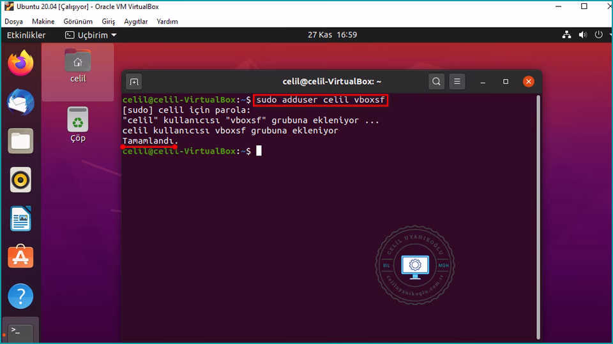Click the line with "vboxsf" grubuna ekleniyor ...
613x344 pixels.
250,120
